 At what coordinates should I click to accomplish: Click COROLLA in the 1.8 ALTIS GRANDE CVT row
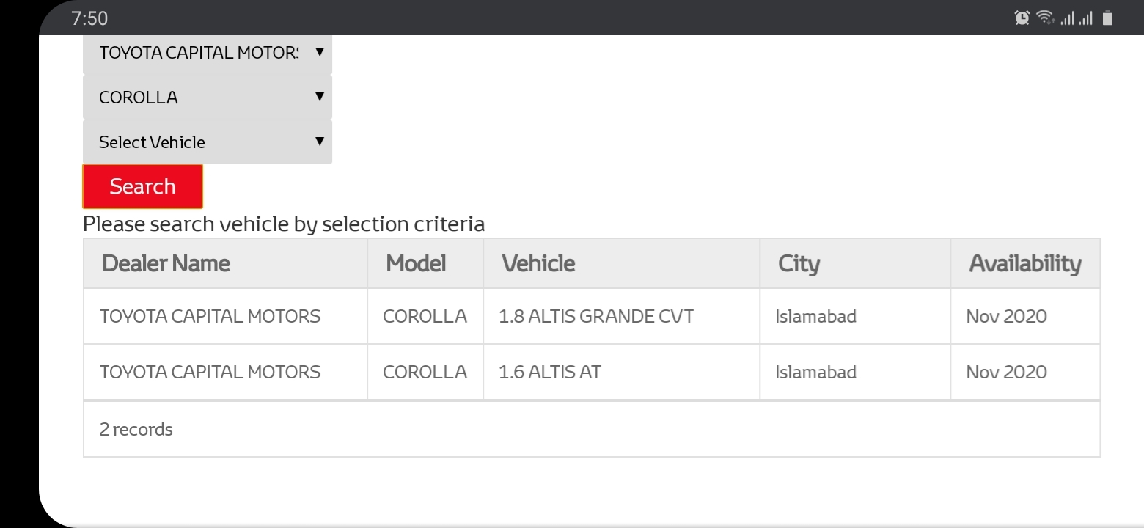[x=425, y=316]
